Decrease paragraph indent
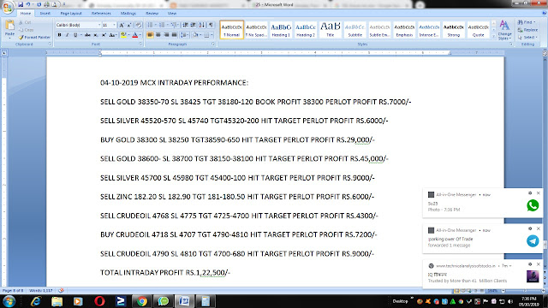 [185, 25]
